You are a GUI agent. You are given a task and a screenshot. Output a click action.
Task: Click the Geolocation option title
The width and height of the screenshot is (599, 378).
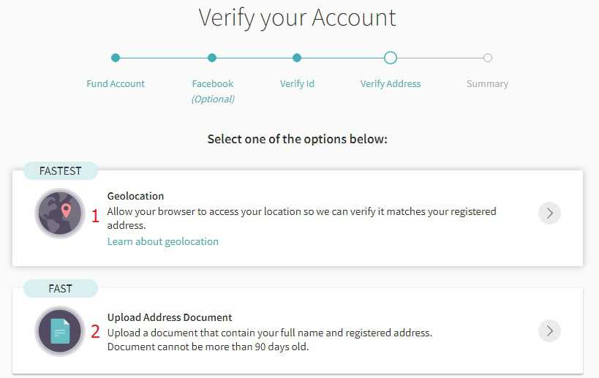135,196
